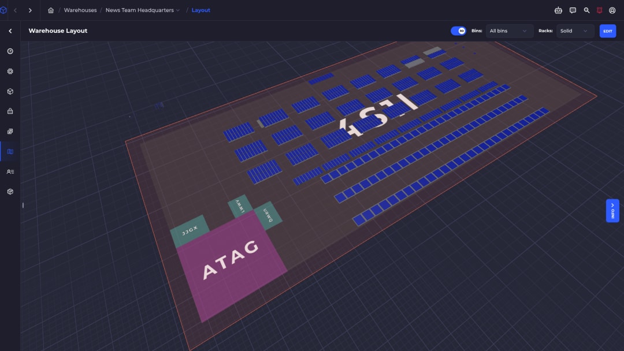Viewport: 624px width, 351px height.
Task: Open the Bins 'All bins' dropdown
Action: point(509,31)
